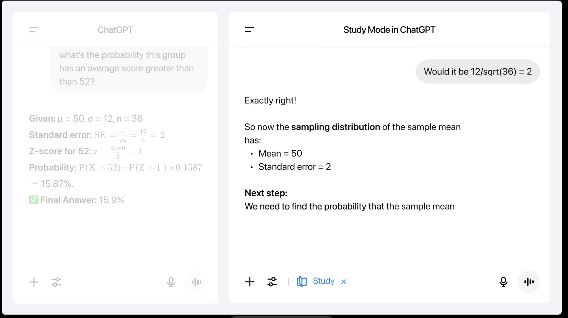Click the Study book icon
The width and height of the screenshot is (568, 318).
pos(302,282)
